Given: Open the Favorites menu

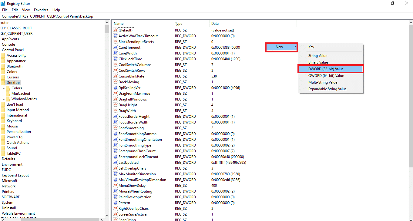Looking at the screenshot, I should [x=41, y=10].
